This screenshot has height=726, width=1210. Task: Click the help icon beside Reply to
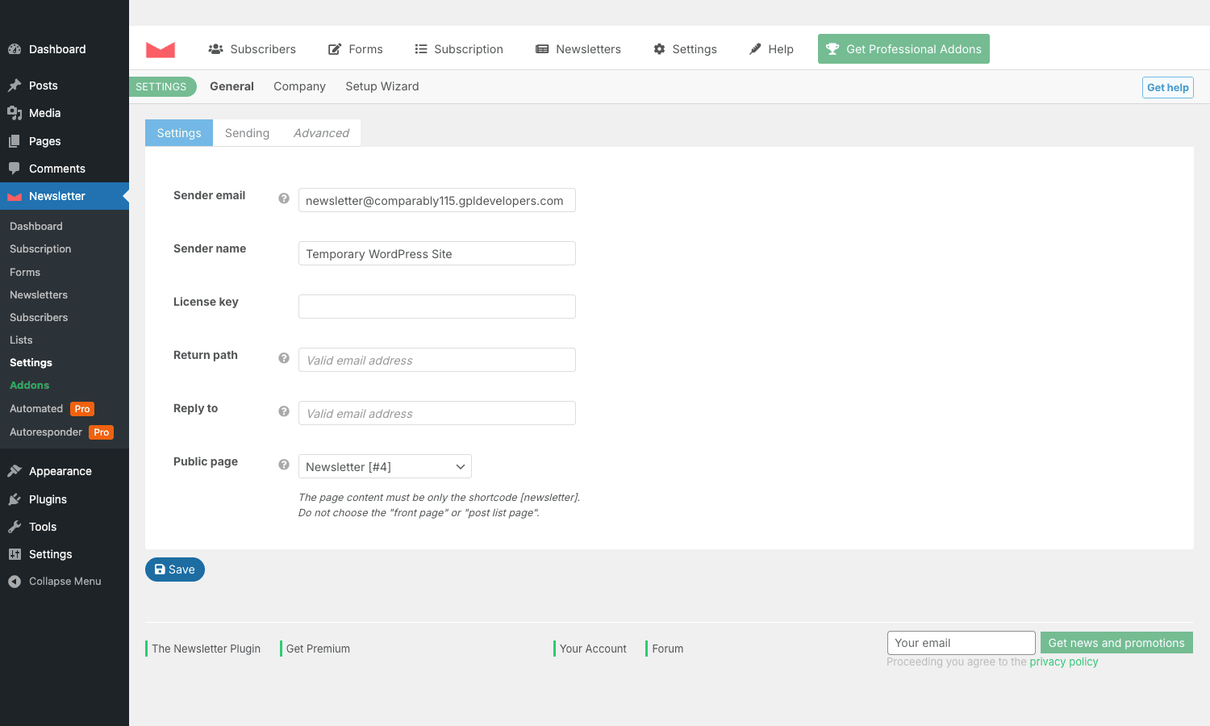point(284,411)
